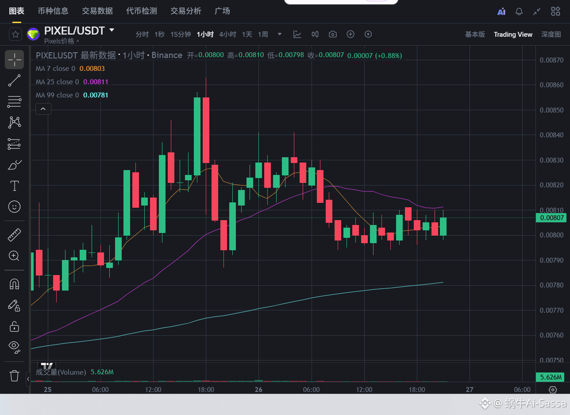Switch to 深度图 depth chart
This screenshot has width=570, height=415.
551,34
